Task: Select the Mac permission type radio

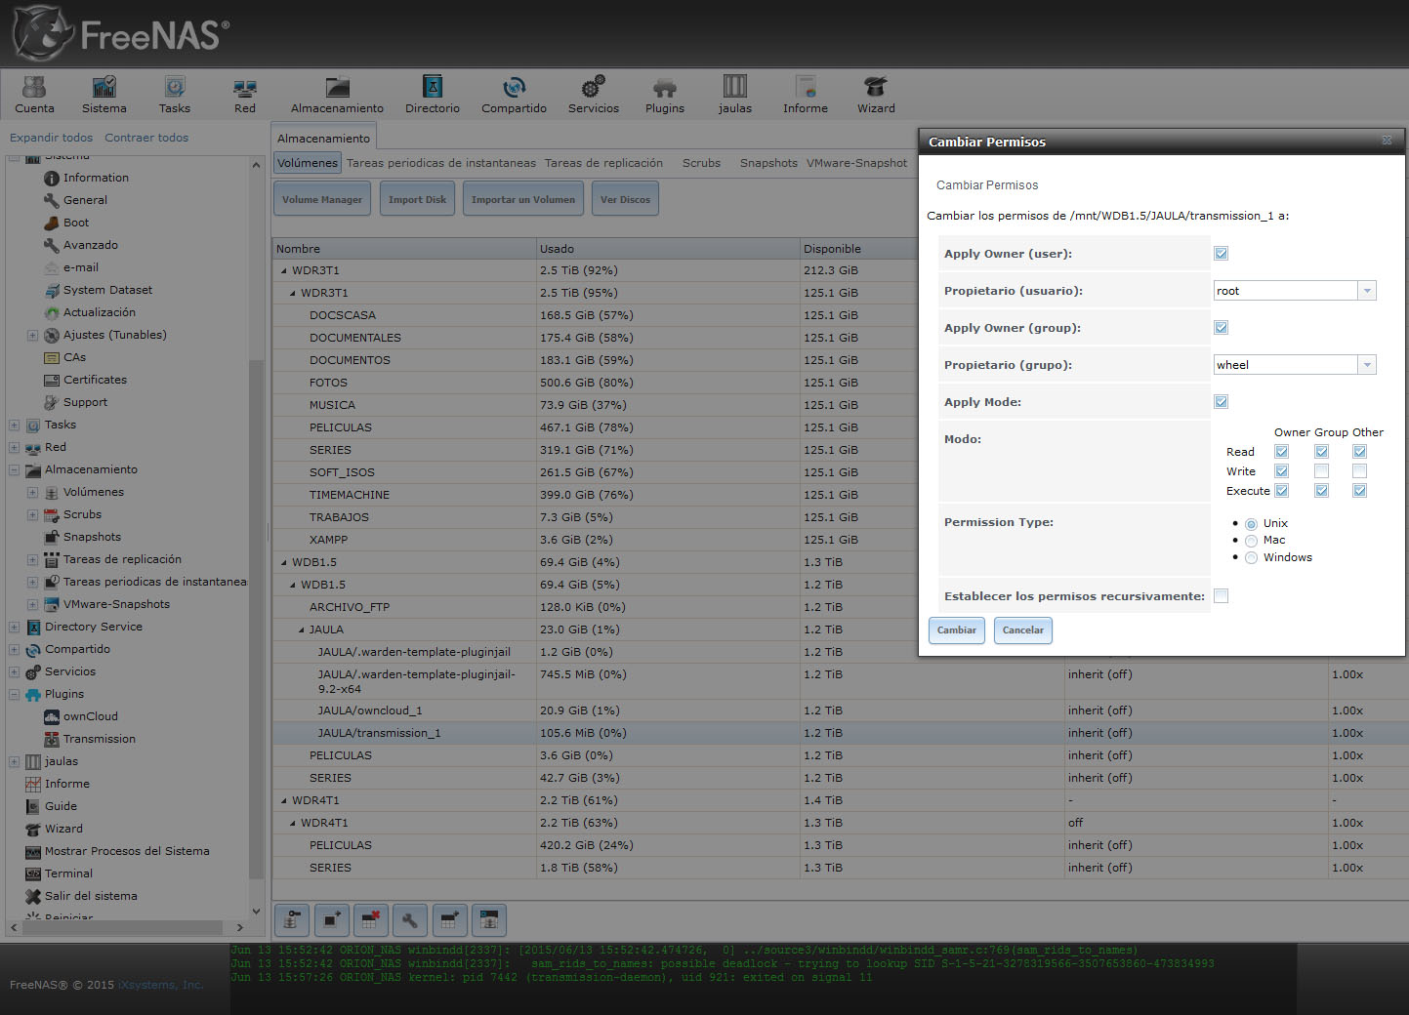Action: [x=1251, y=541]
